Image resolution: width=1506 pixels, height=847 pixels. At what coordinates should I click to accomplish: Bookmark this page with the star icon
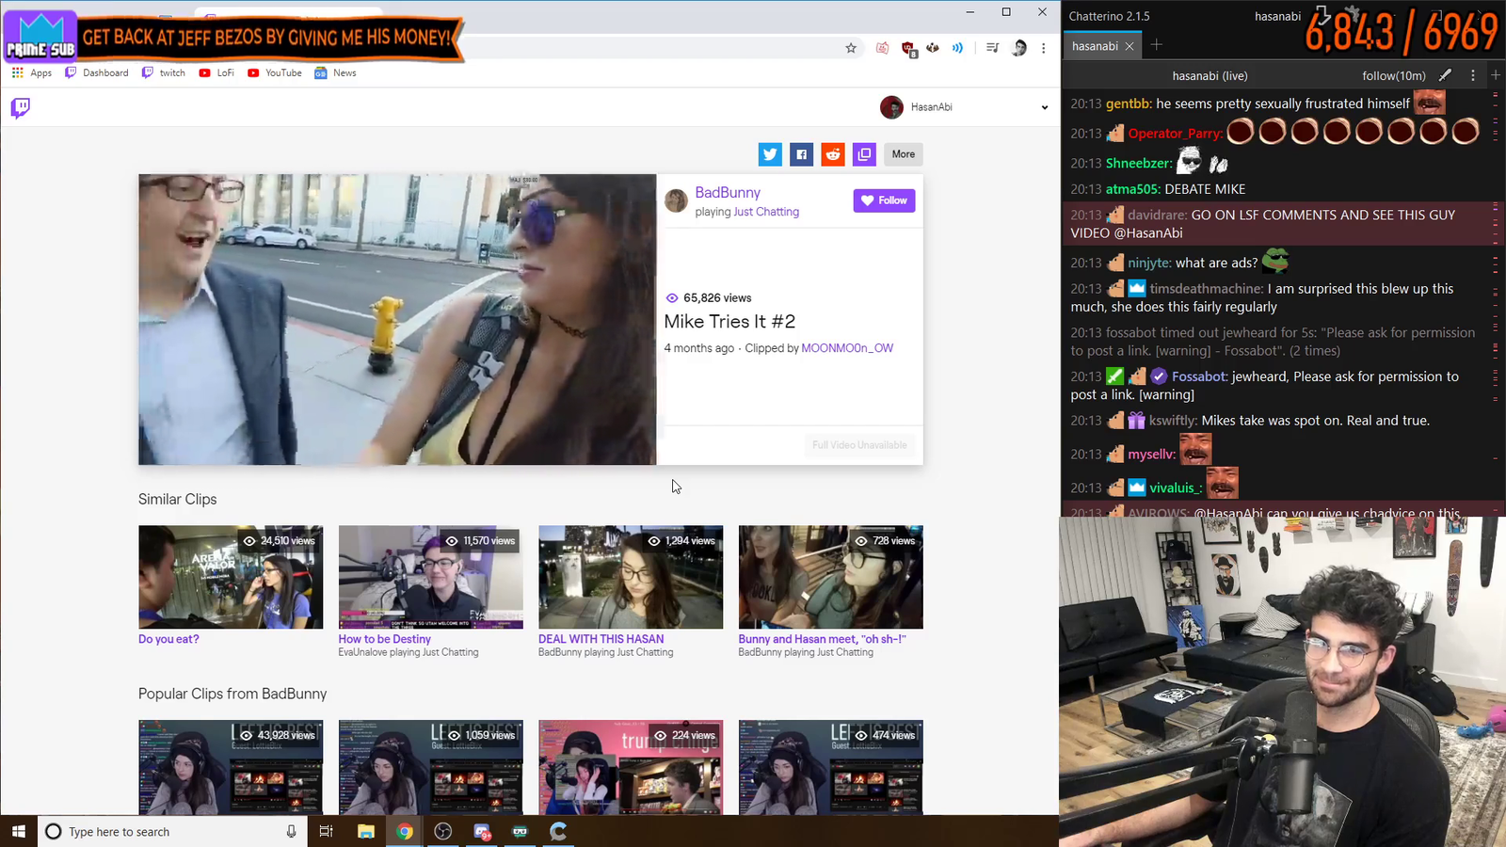pos(851,48)
